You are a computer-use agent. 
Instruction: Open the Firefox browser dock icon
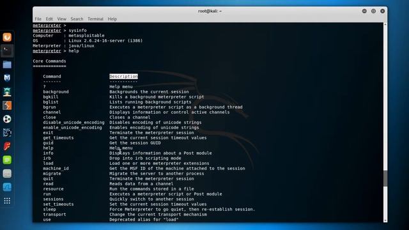[7, 37]
